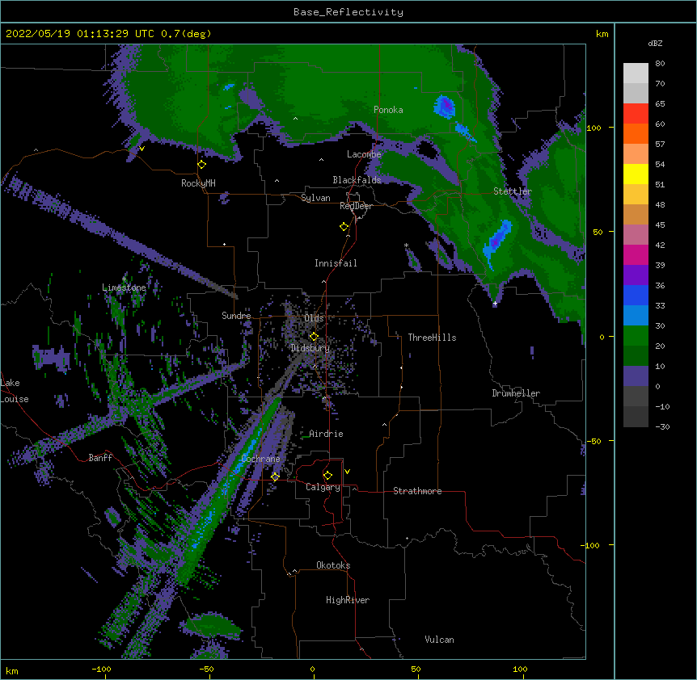Click the Limestone label
This screenshot has height=680, width=697.
pos(124,288)
